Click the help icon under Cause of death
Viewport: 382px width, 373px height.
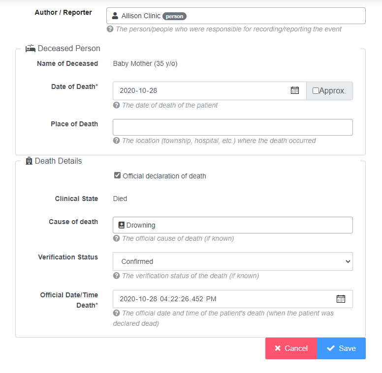pyautogui.click(x=117, y=238)
